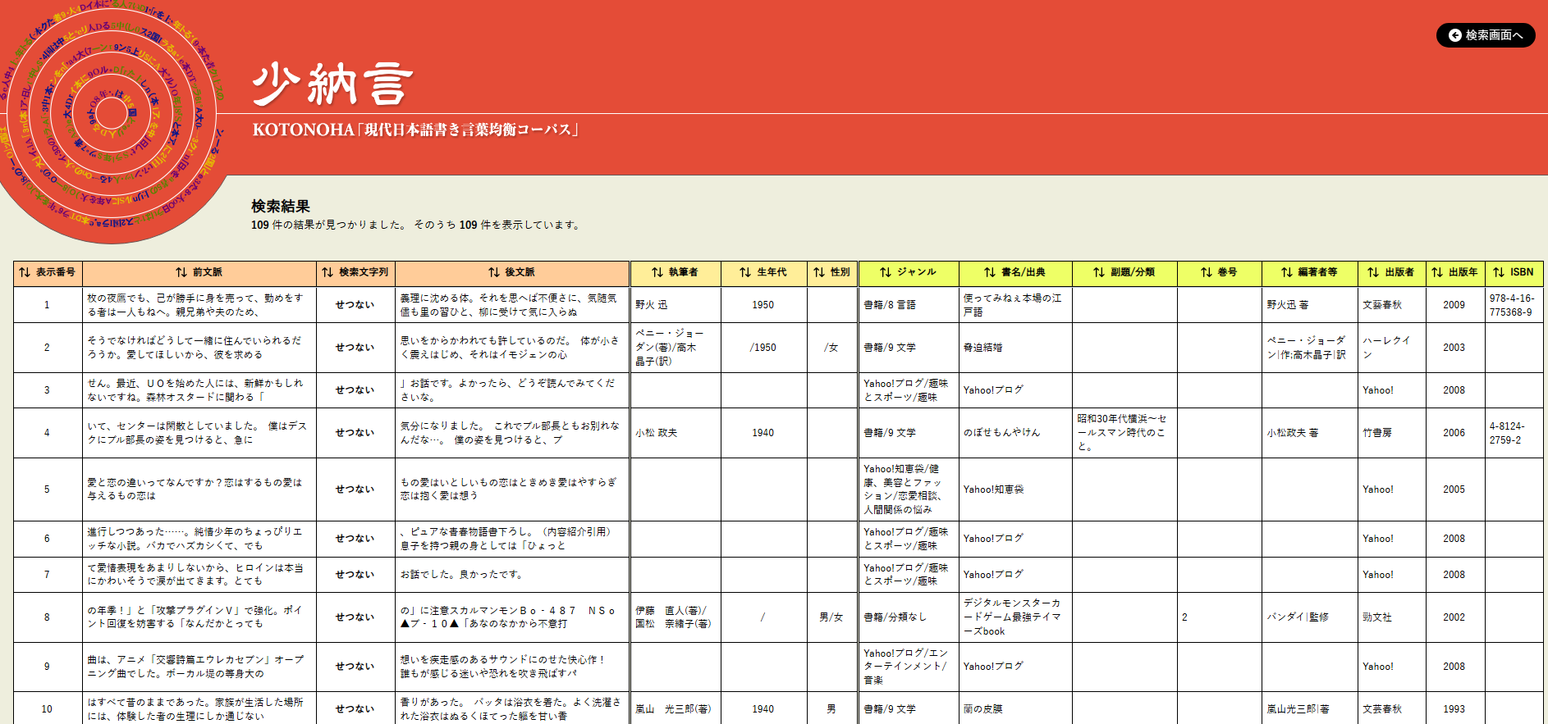Select 嵐山 光三郎(著) author cell

676,709
